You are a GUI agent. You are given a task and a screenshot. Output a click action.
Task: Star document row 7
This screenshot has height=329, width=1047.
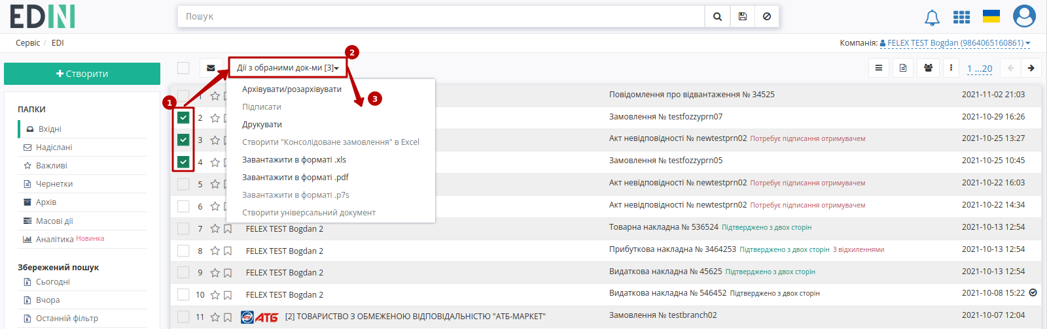(x=215, y=228)
